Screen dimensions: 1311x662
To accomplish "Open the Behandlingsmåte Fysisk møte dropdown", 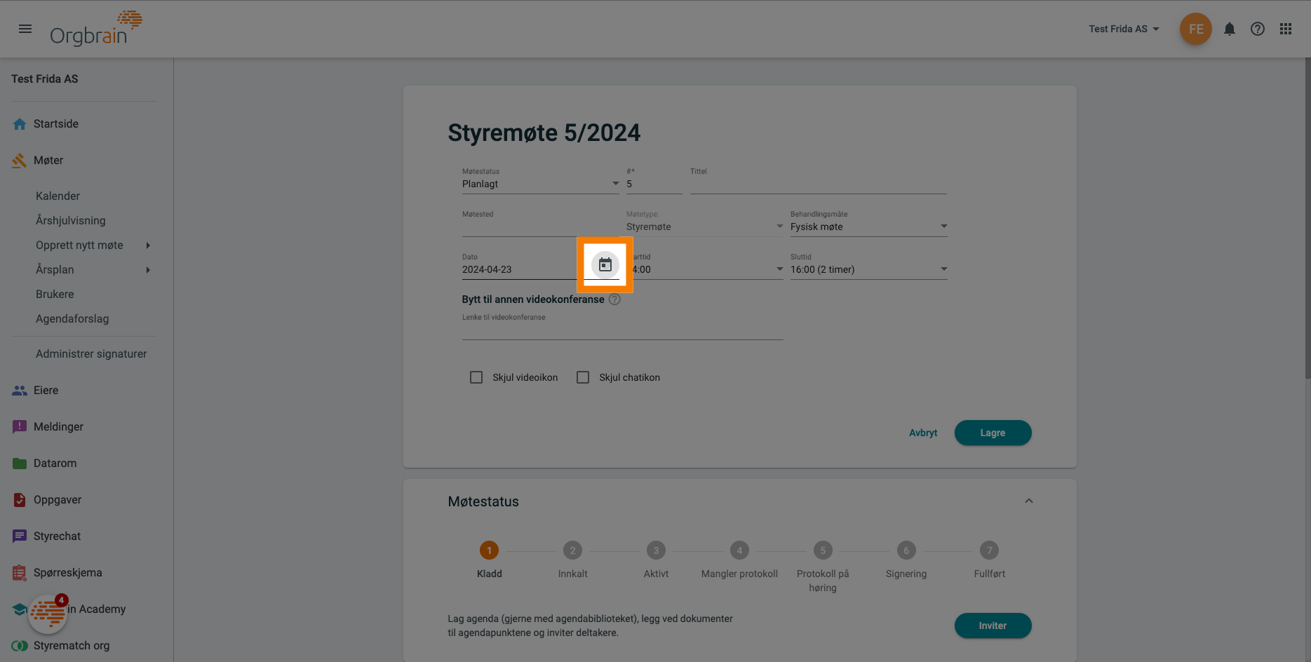I will (868, 227).
